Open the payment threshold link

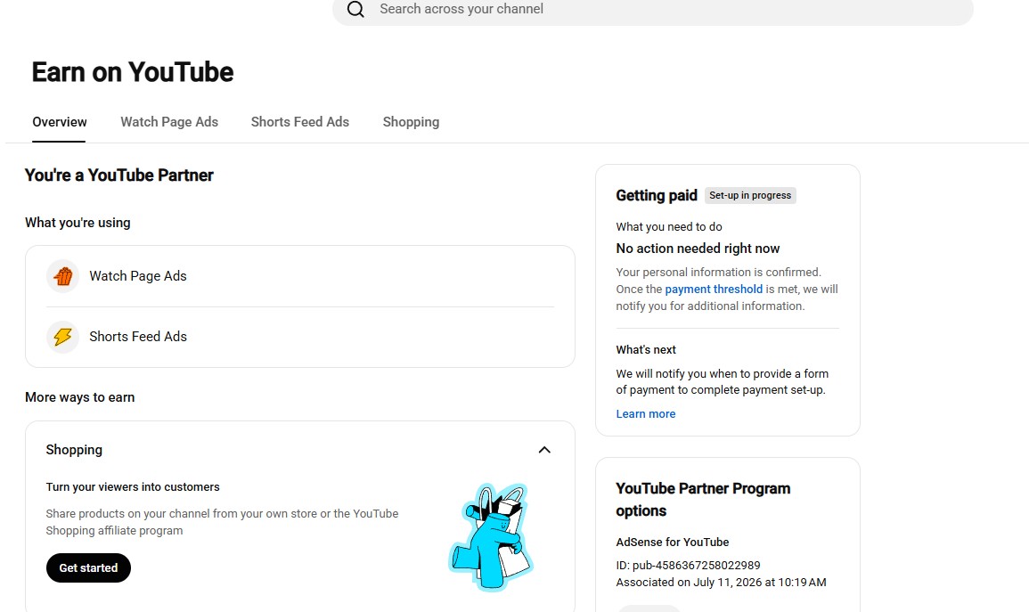coord(714,290)
